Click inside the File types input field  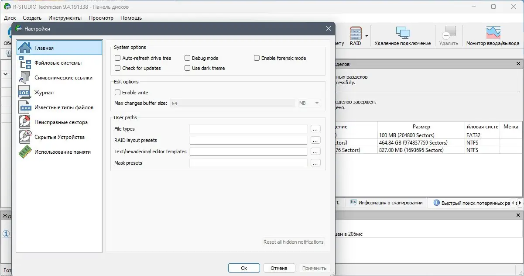[x=248, y=129]
